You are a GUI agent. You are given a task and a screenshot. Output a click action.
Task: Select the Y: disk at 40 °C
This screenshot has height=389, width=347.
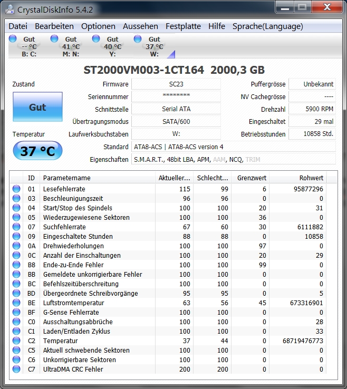112,46
